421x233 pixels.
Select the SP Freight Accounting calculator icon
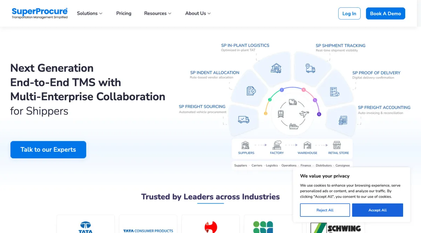click(x=343, y=120)
